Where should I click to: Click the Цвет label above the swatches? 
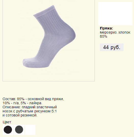pyautogui.click(x=7, y=122)
